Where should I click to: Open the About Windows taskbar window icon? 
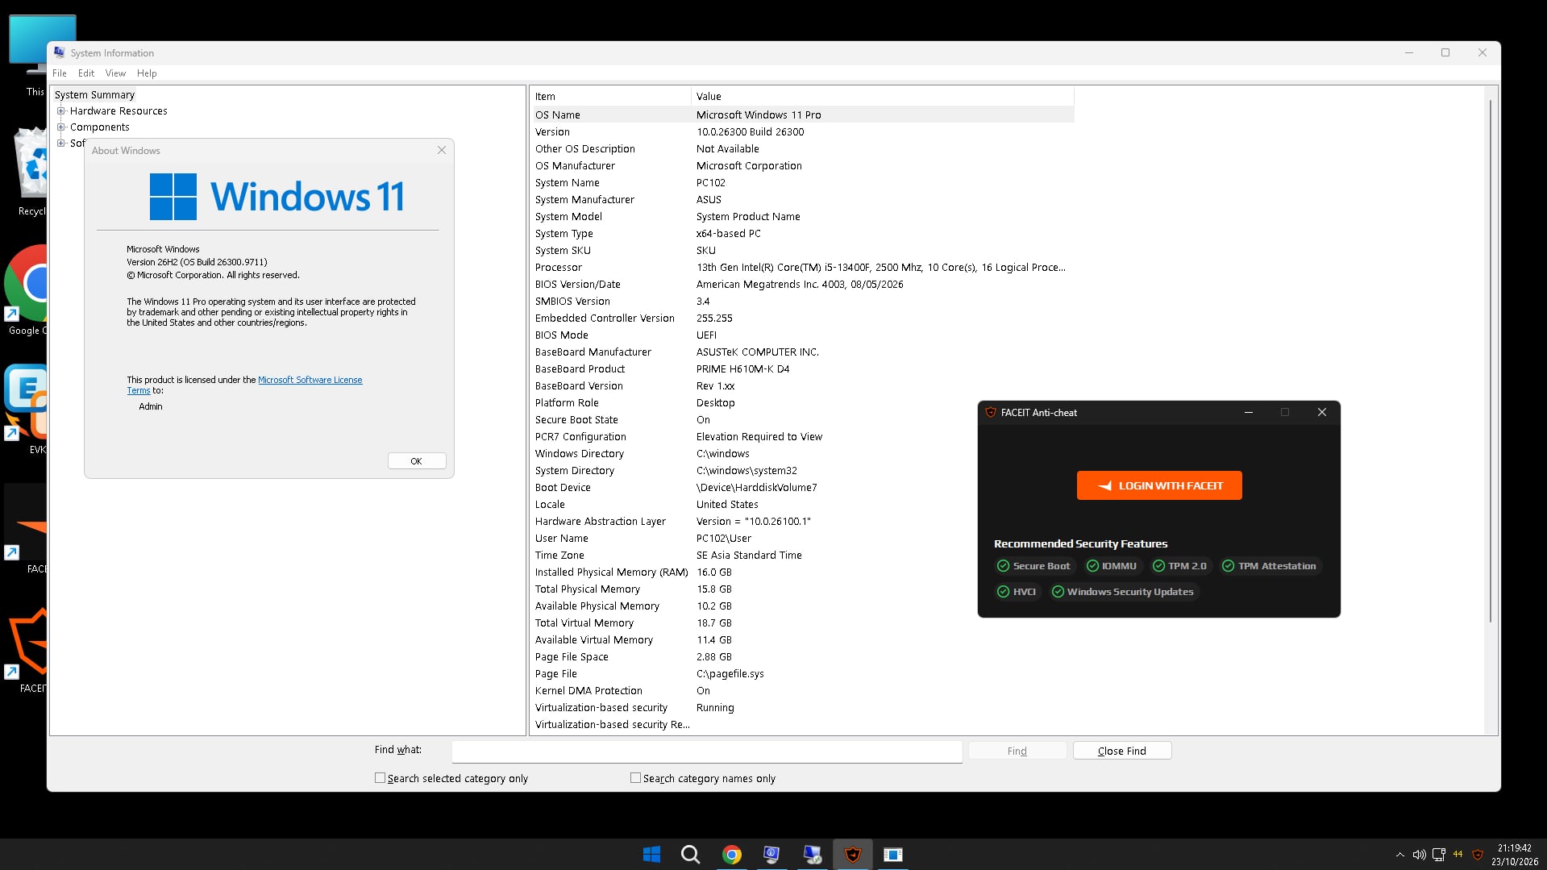(892, 855)
